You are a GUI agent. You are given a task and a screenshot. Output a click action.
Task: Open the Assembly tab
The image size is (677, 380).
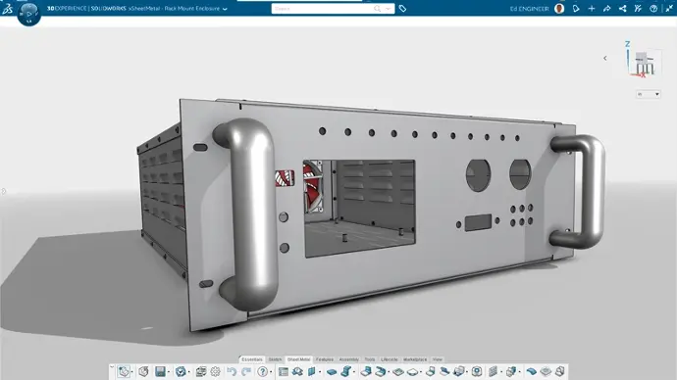pyautogui.click(x=349, y=359)
